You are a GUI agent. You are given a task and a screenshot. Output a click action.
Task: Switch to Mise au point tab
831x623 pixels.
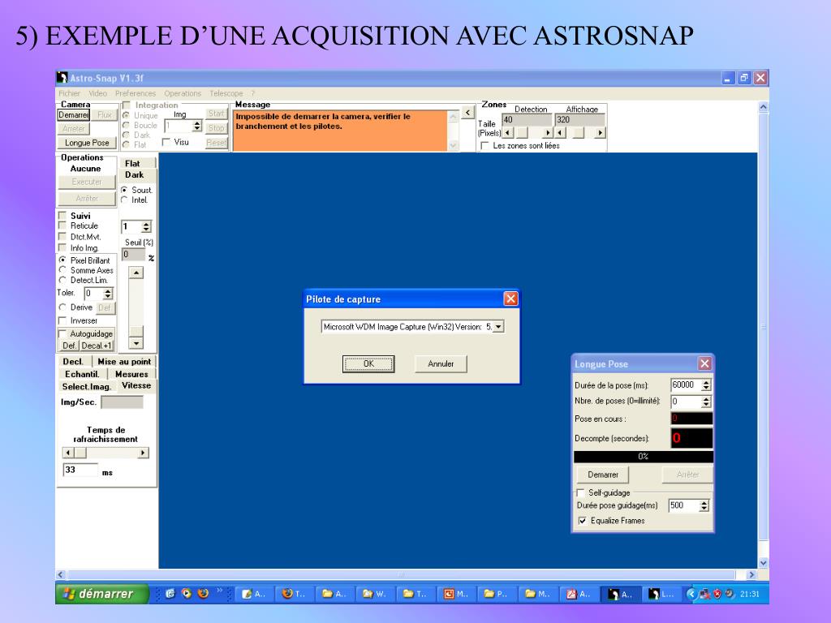(124, 361)
